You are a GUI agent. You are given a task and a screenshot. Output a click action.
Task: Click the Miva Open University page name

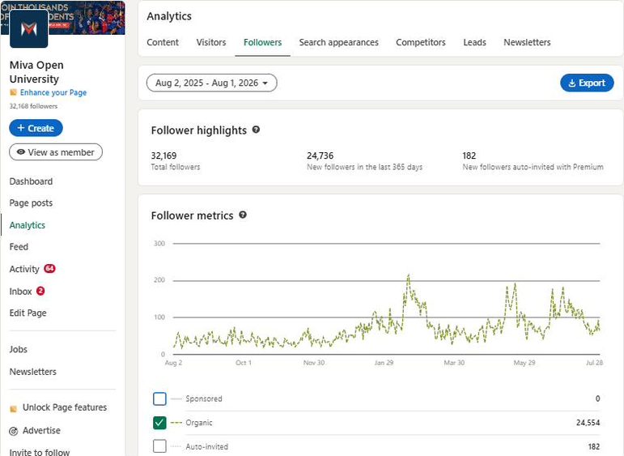tap(36, 72)
